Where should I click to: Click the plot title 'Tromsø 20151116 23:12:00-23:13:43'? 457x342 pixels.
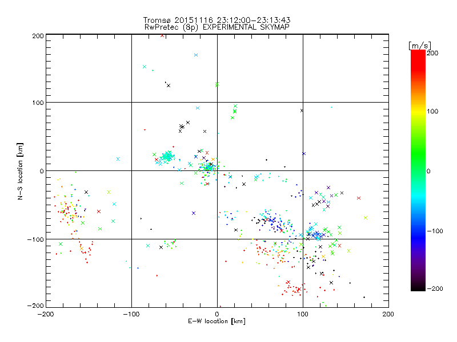(x=217, y=20)
